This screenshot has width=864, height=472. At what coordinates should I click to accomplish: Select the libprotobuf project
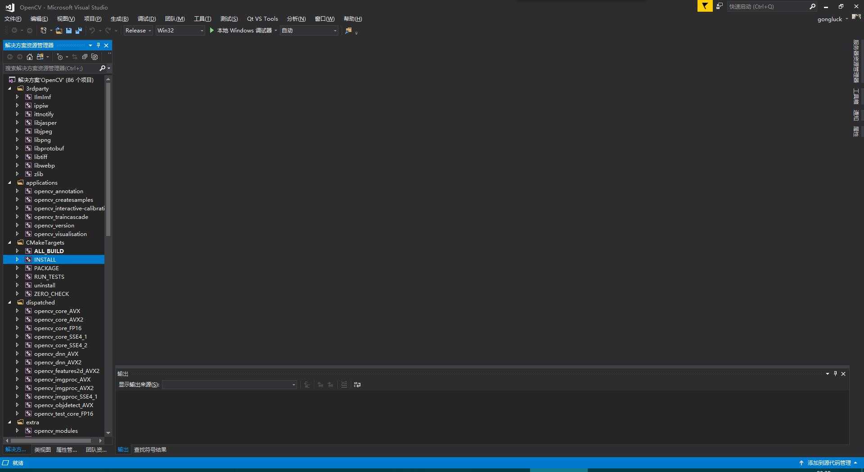(x=49, y=148)
